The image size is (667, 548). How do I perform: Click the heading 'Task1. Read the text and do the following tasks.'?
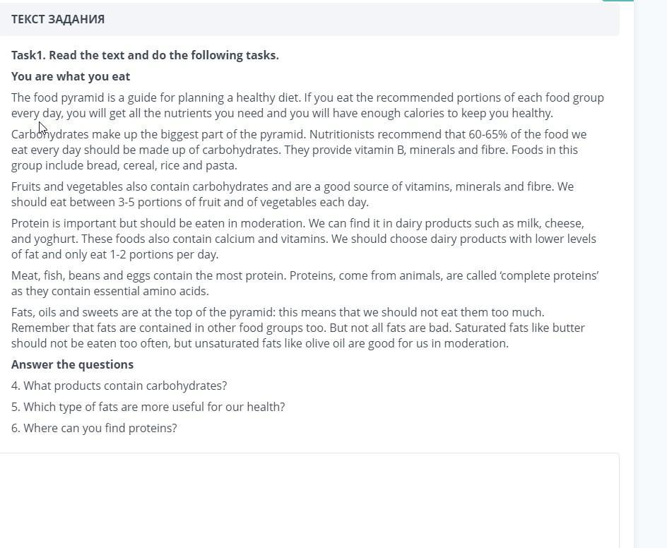click(145, 55)
